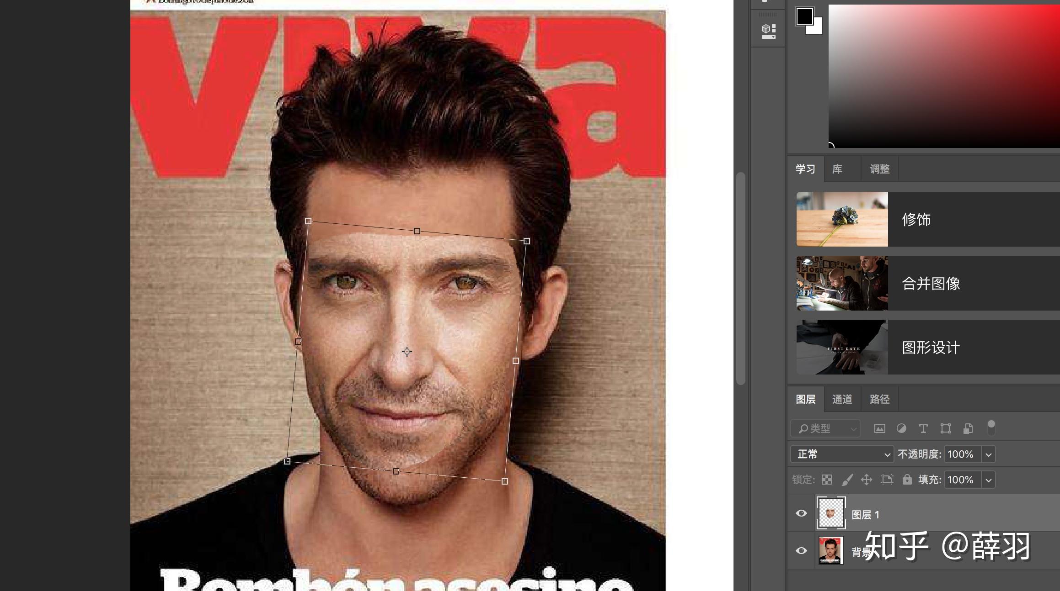The image size is (1060, 591).
Task: Filter layers by pixel layer icon
Action: tap(879, 428)
